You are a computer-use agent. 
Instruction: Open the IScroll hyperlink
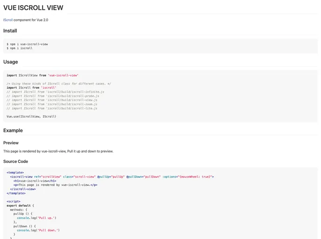tap(8, 20)
